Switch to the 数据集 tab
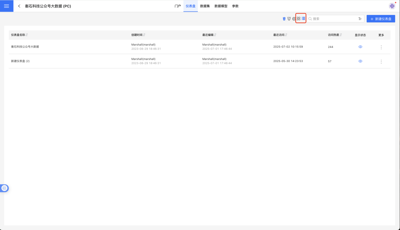 pos(205,6)
